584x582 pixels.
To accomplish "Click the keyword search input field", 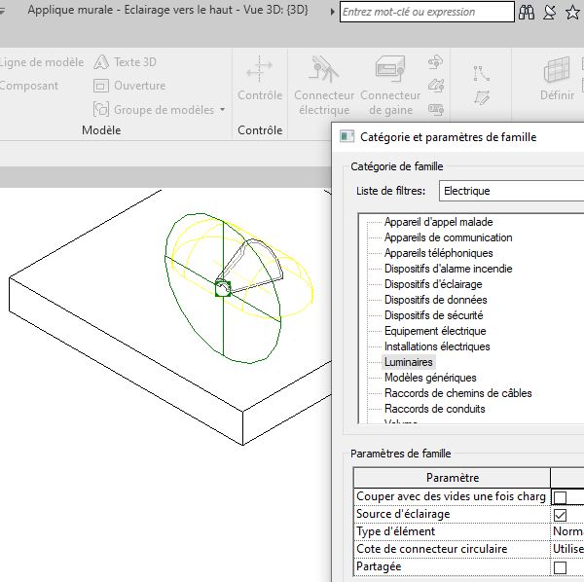I will 426,13.
